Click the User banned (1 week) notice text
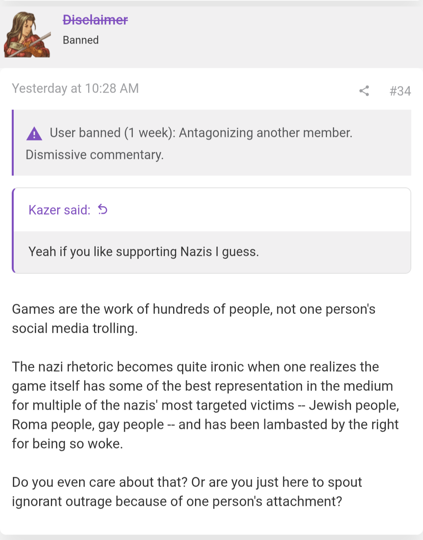Screen dimensions: 423x540 201,133
